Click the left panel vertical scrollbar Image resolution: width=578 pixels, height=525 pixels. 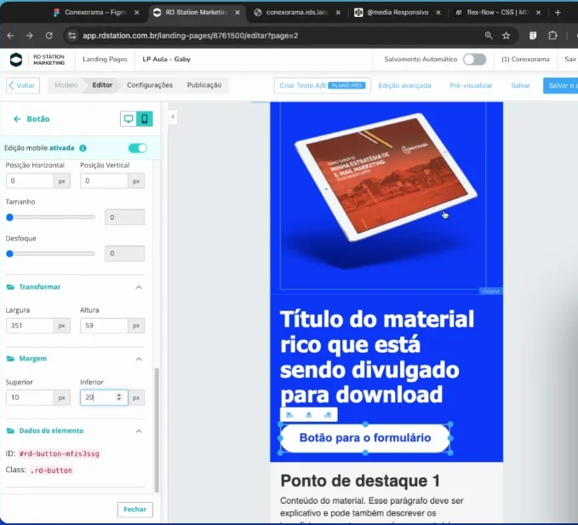pyautogui.click(x=157, y=430)
